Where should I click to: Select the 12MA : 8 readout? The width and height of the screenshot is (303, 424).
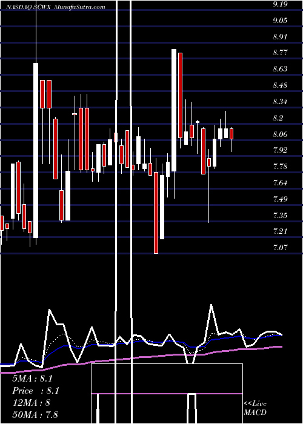tap(31, 403)
